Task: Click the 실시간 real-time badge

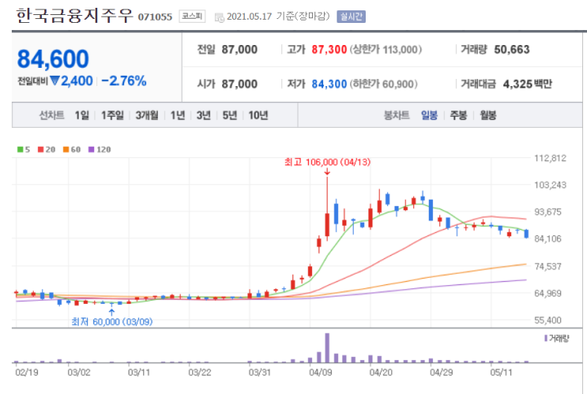Action: click(351, 17)
